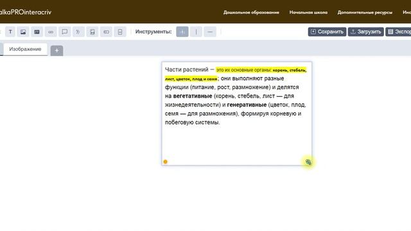
Task: Click the Экспорт button
Action: click(x=398, y=31)
